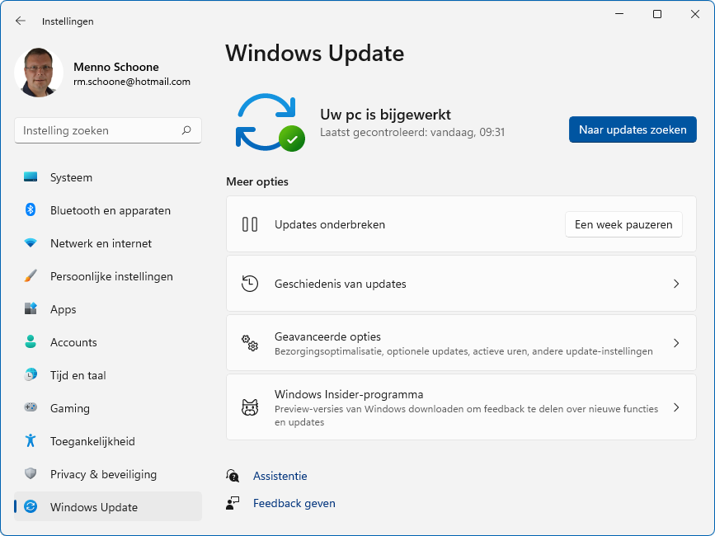Expand Windows Insider-programma chevron
The height and width of the screenshot is (536, 715).
coord(676,407)
